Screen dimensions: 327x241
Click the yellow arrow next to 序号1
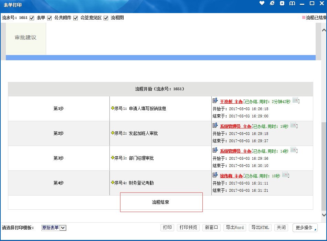[x=112, y=108]
